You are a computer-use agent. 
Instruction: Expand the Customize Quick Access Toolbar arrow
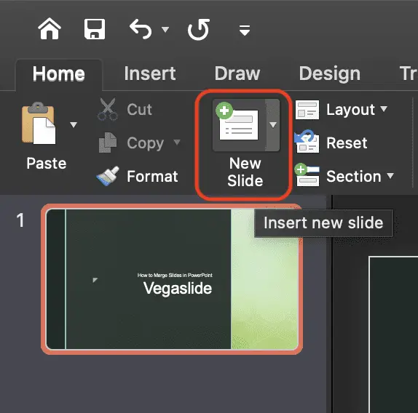245,30
